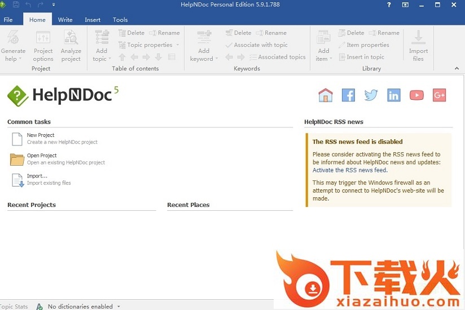This screenshot has width=465, height=310.
Task: Rename item in Library group
Action: coord(384,33)
